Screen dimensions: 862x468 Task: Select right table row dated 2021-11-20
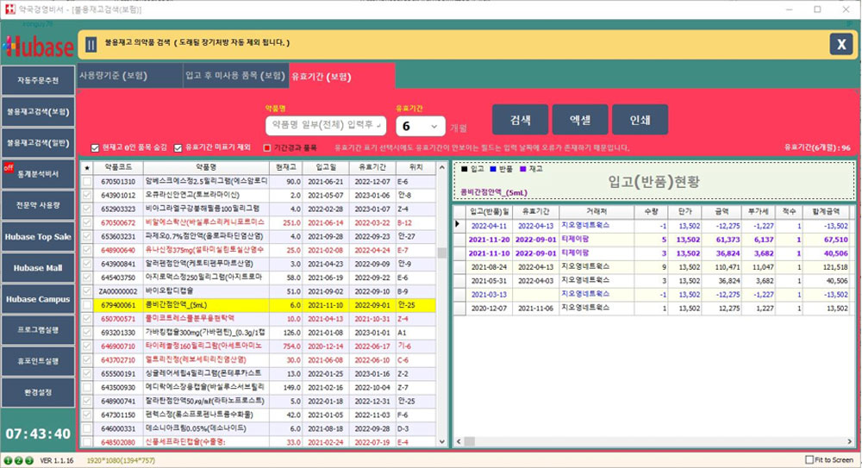(654, 240)
